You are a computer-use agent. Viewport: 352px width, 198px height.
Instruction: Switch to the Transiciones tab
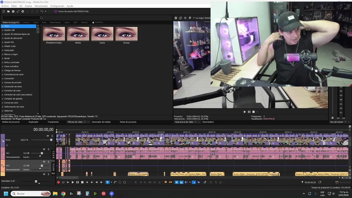[x=53, y=122]
